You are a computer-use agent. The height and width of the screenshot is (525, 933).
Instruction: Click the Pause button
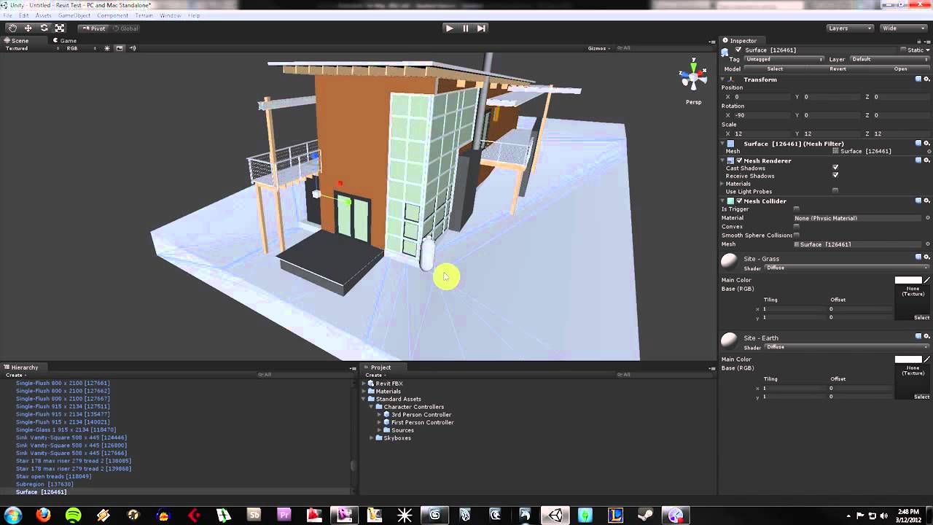[x=465, y=28]
